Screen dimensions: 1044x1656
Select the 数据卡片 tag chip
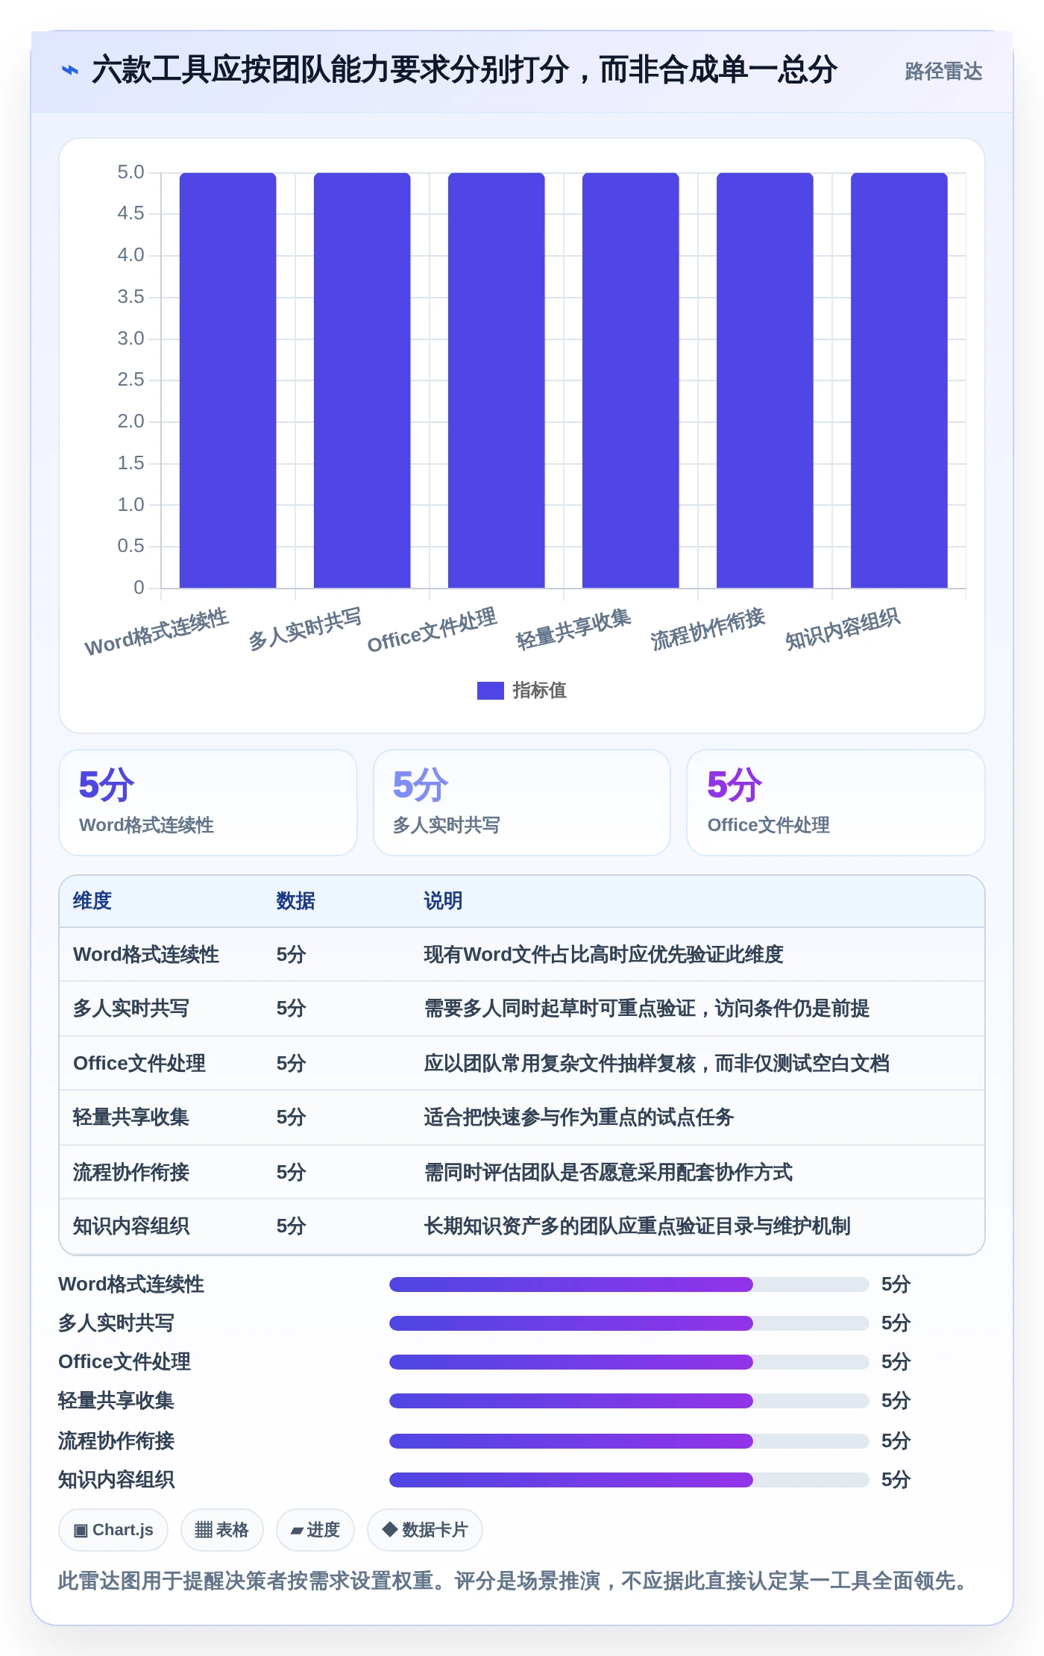425,1530
